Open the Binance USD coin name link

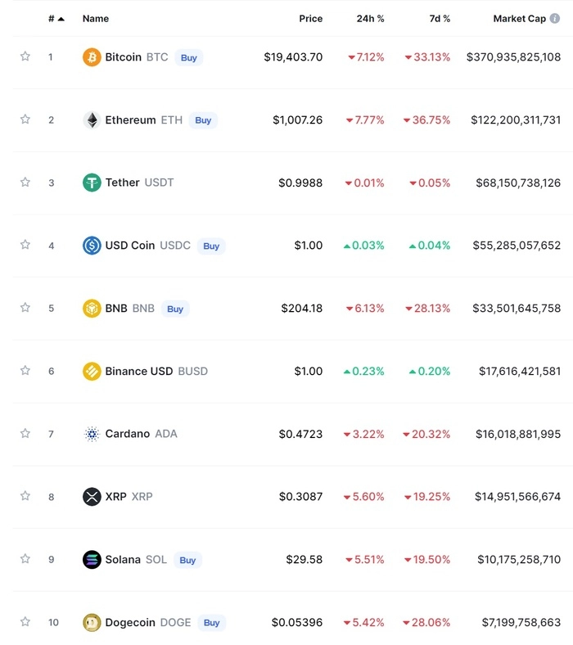(138, 371)
